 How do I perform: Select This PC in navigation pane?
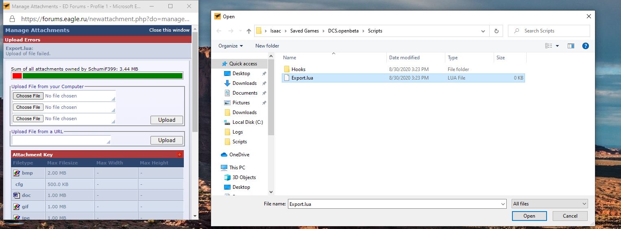point(237,168)
